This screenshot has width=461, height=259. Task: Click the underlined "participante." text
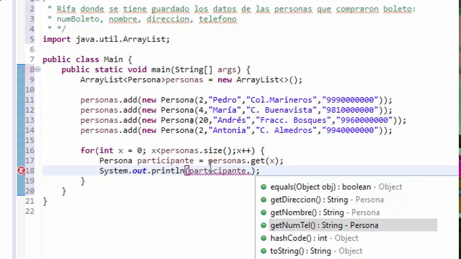tap(220, 171)
